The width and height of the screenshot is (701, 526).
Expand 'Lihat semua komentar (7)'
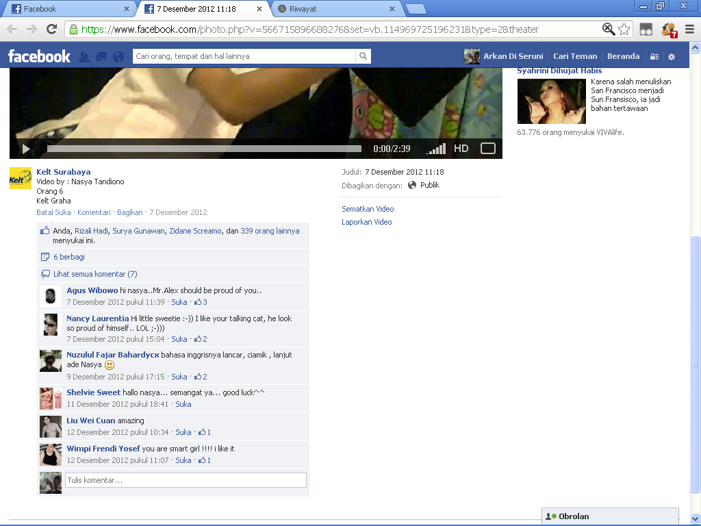95,274
